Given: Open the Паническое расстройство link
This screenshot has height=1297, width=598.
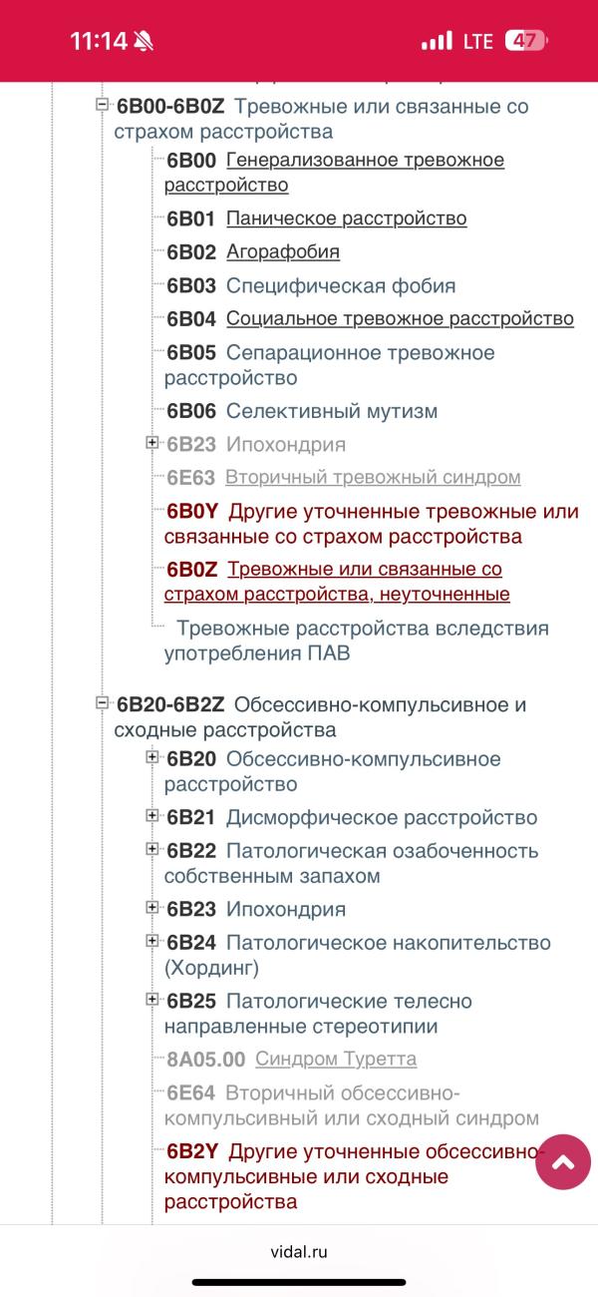Looking at the screenshot, I should coord(346,218).
